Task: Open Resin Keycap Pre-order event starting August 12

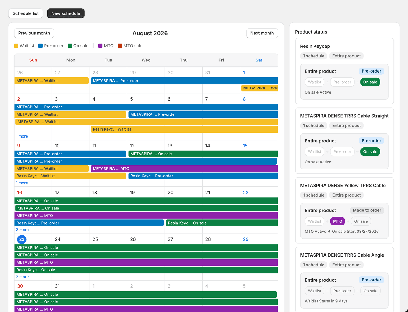Action: (203, 176)
